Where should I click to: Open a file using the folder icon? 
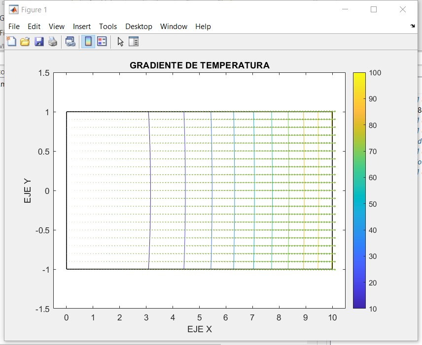click(x=25, y=42)
